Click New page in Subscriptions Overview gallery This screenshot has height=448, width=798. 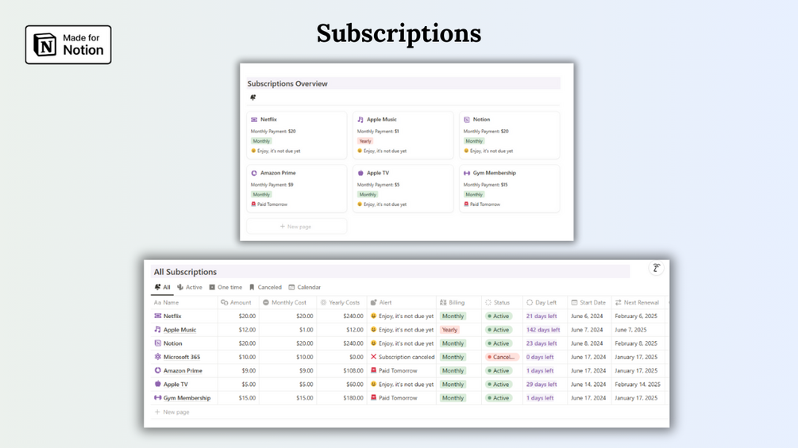coord(297,227)
